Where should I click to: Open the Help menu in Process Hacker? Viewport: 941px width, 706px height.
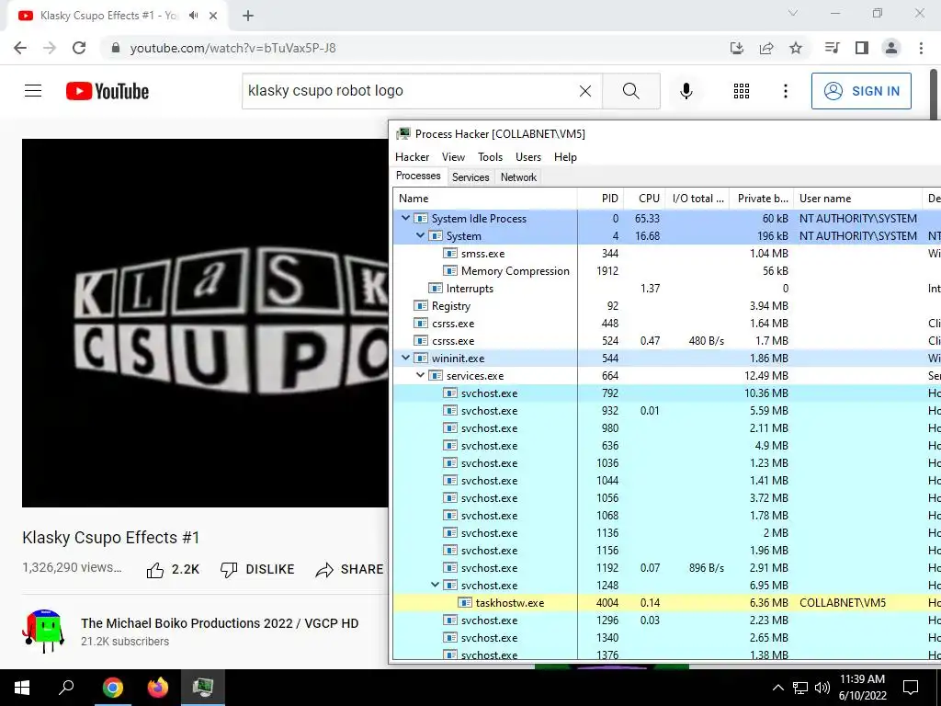(565, 156)
